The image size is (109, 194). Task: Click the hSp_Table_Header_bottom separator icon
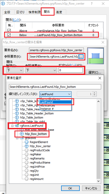(x=17, y=113)
